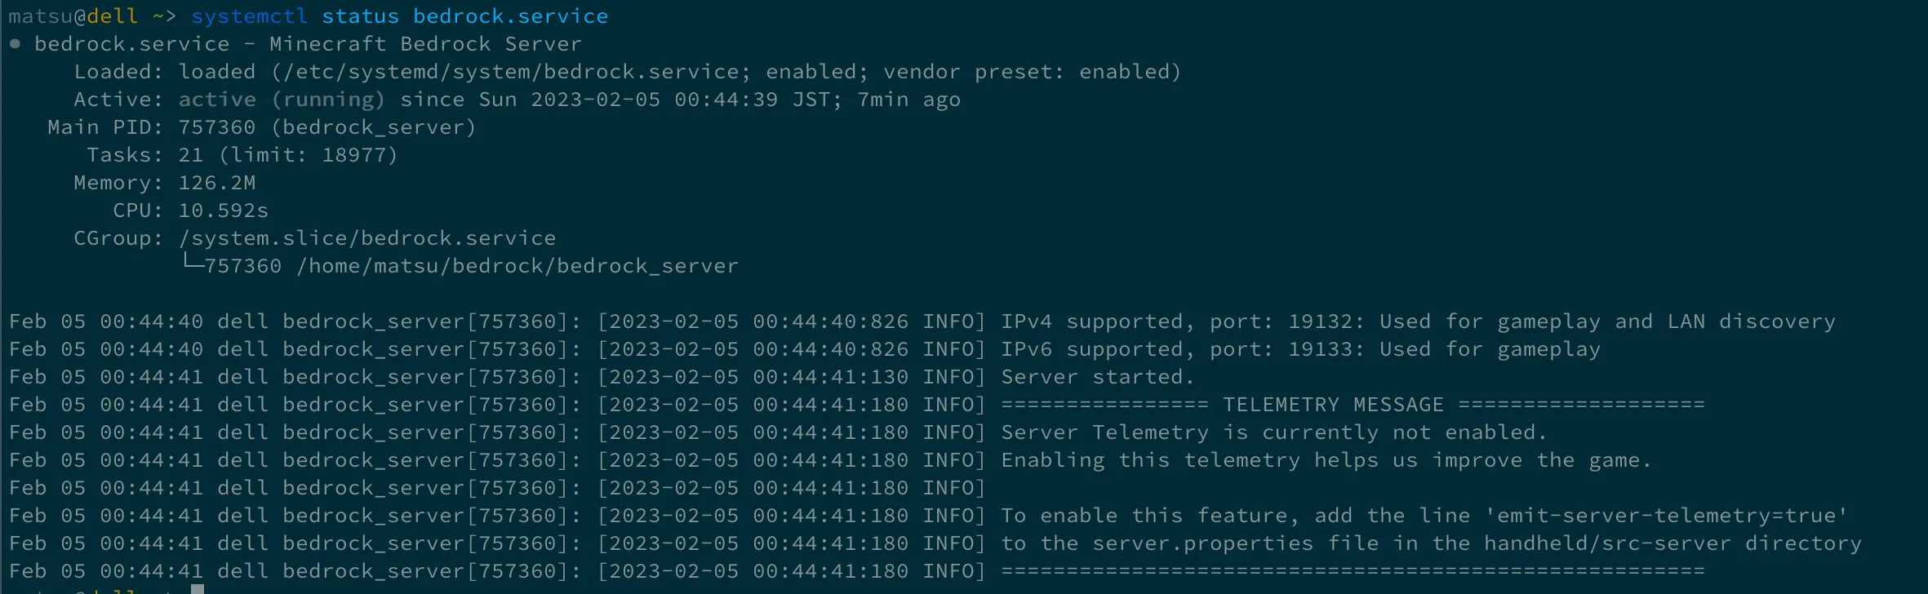Click the matsu@dell prompt on the first line
The width and height of the screenshot is (1928, 594).
[73, 16]
